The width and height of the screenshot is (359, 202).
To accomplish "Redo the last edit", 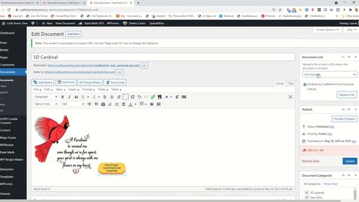I will point(146,97).
